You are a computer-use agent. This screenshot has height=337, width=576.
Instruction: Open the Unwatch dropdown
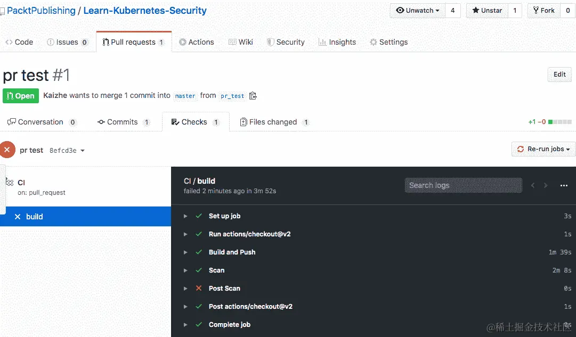[x=417, y=10]
